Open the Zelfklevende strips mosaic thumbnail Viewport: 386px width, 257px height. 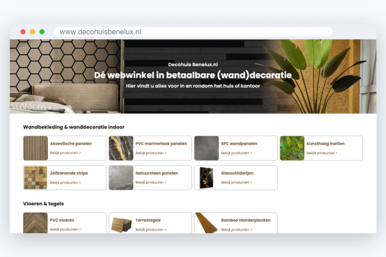click(x=35, y=177)
